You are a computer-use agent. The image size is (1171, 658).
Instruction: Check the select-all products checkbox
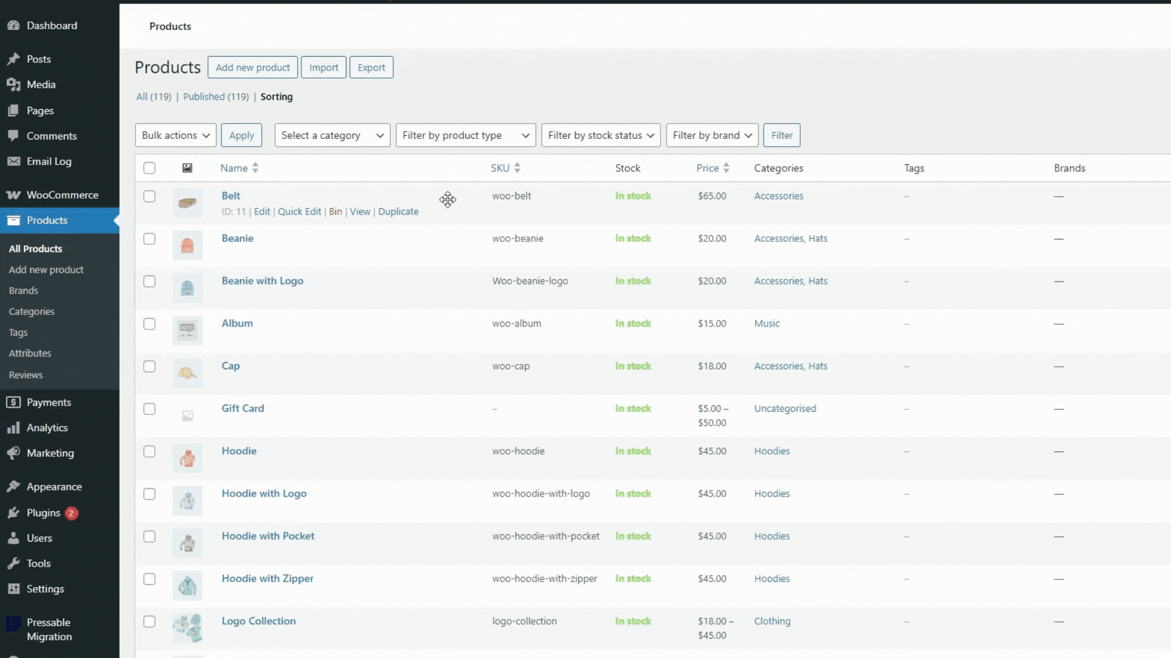click(149, 168)
